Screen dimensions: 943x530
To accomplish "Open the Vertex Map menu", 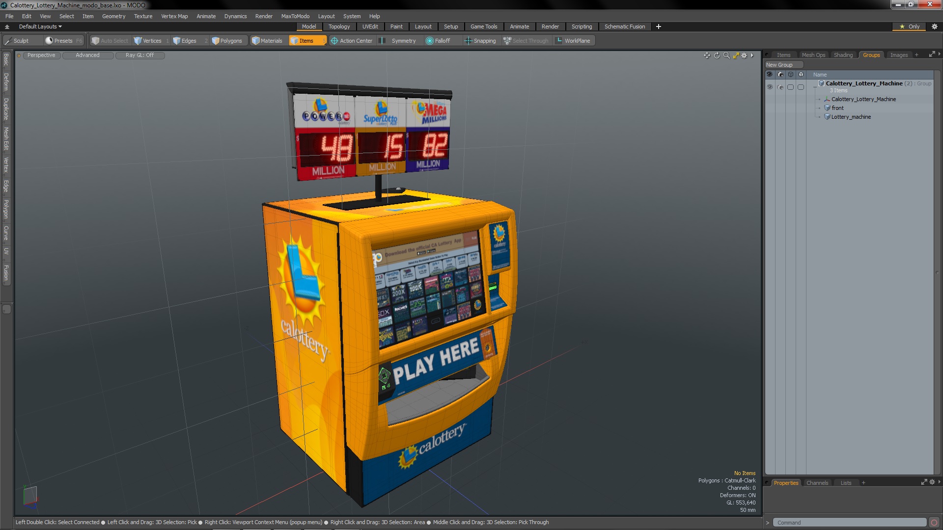I will point(174,16).
